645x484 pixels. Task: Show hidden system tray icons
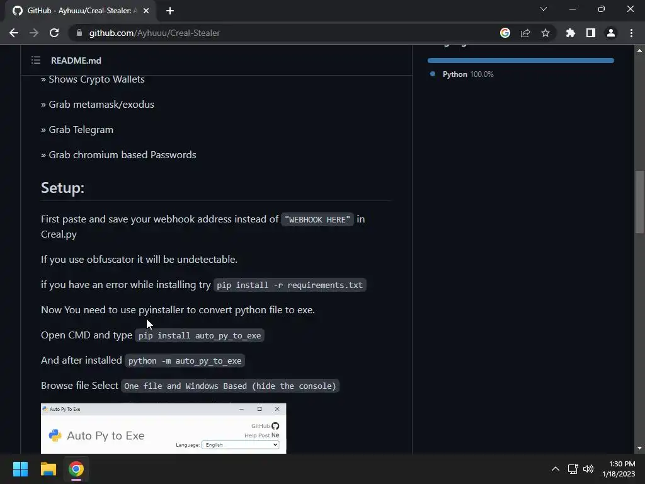[556, 469]
